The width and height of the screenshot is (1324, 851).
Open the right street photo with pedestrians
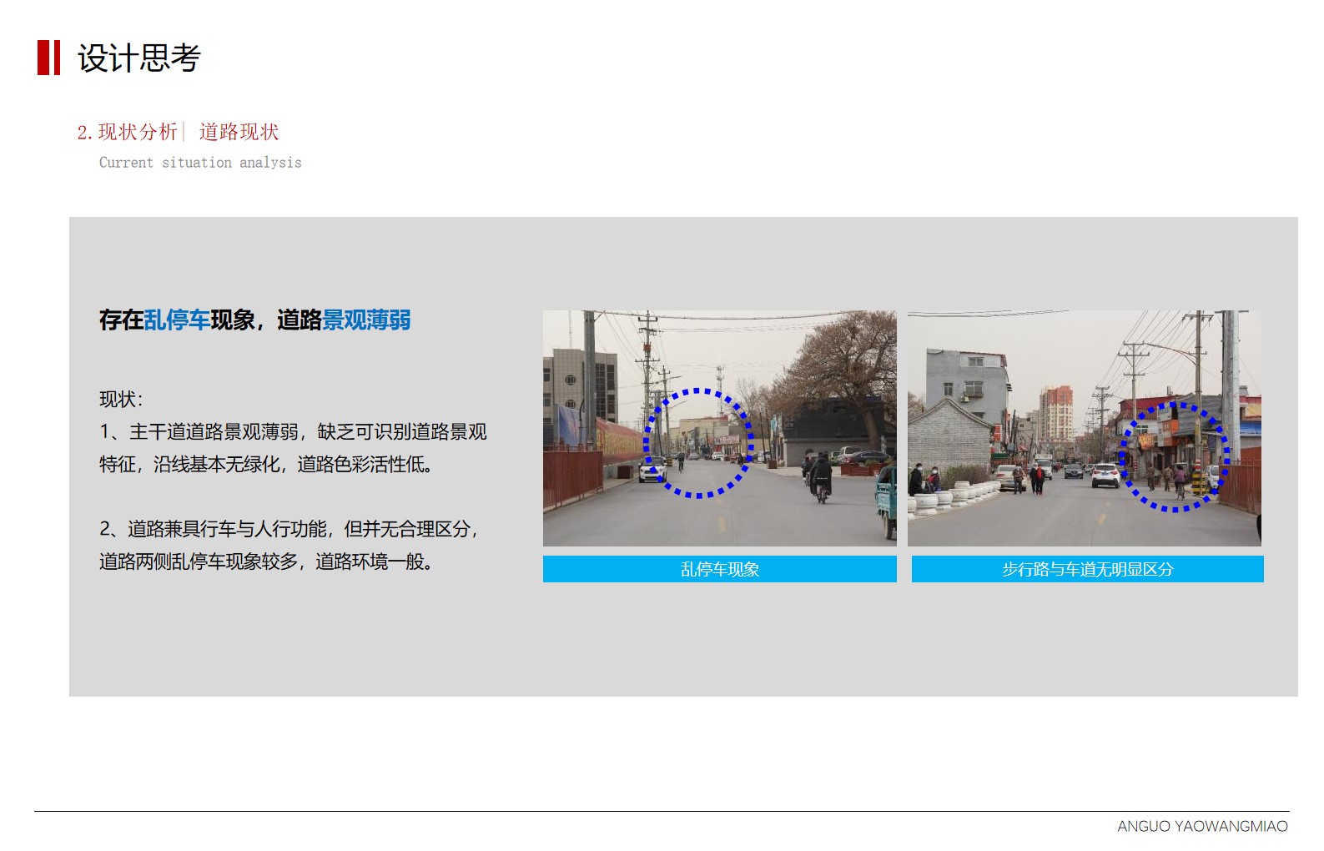click(x=1085, y=428)
